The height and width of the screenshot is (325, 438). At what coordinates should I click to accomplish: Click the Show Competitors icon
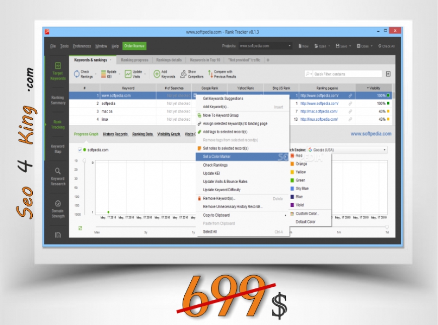183,74
